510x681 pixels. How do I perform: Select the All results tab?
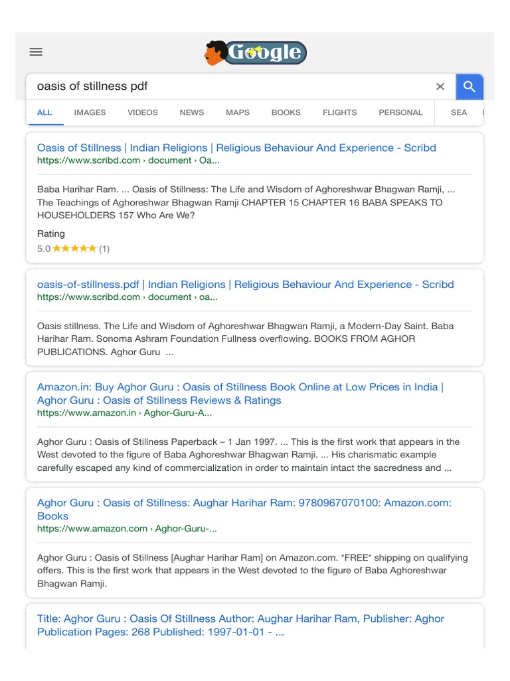pyautogui.click(x=44, y=112)
